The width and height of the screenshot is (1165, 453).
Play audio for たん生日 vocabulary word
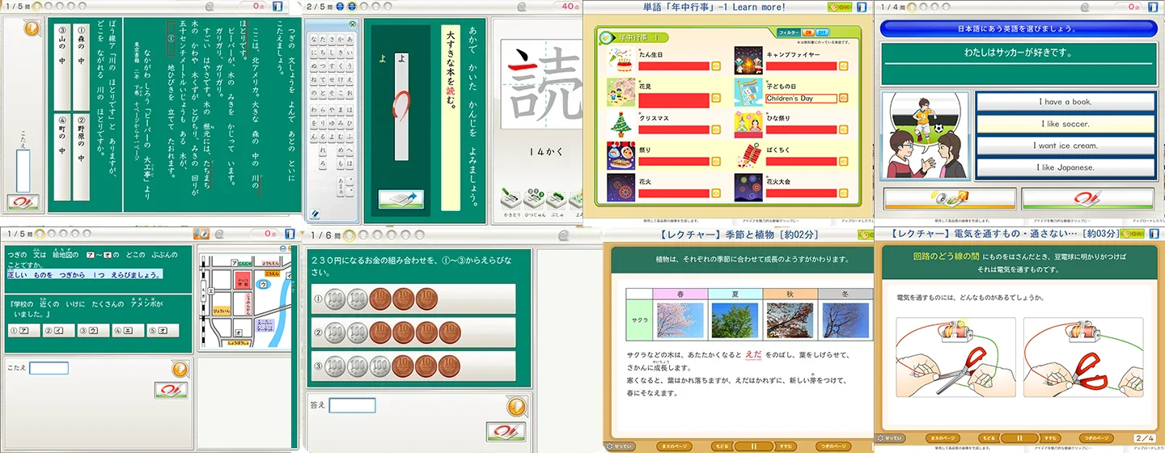(716, 66)
